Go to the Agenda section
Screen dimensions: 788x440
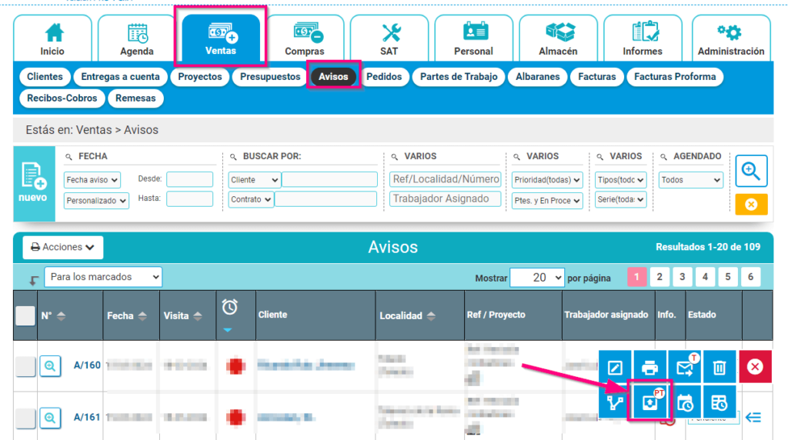point(137,38)
